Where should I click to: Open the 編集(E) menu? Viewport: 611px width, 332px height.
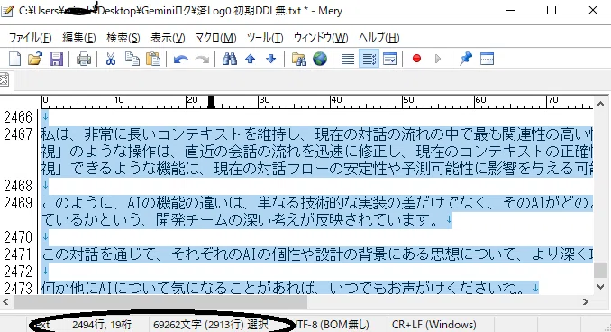point(79,38)
